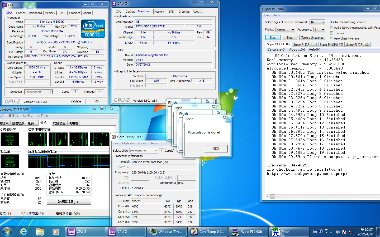Confirm the PI calculation done dialog
The width and height of the screenshot is (380, 237).
click(x=216, y=149)
